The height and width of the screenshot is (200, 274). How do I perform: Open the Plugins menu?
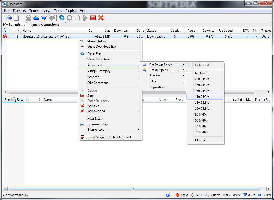click(x=71, y=11)
